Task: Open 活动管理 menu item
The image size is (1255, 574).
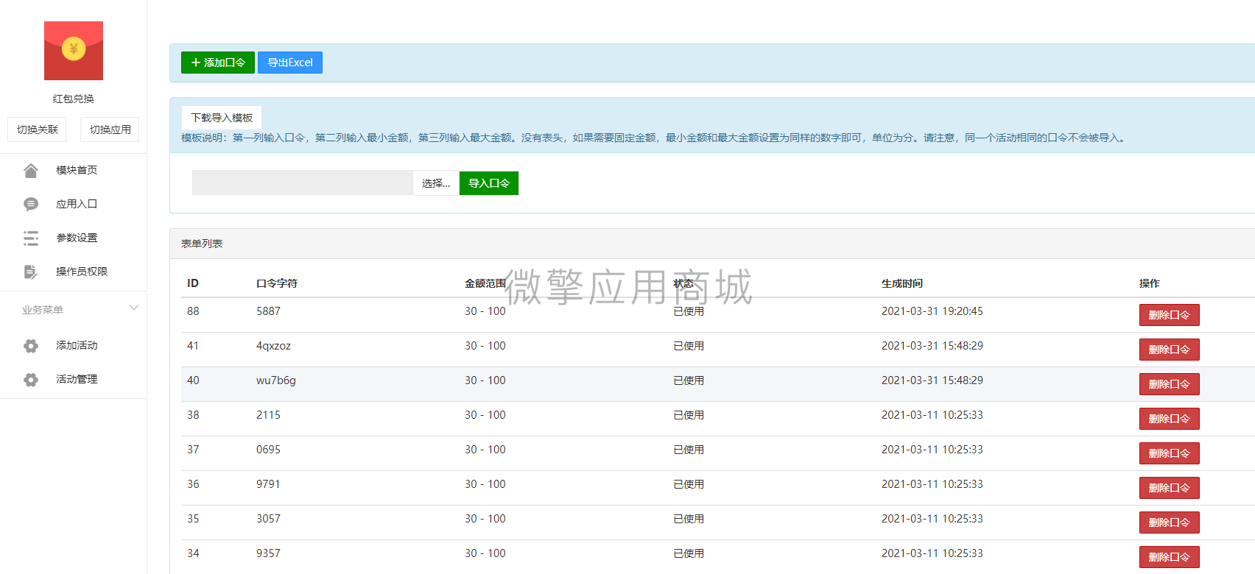Action: coord(77,379)
